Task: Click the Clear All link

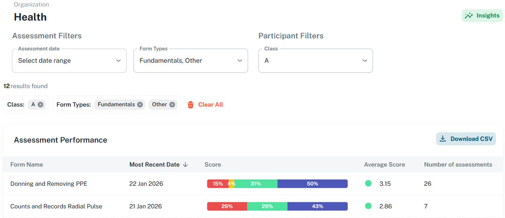Action: [210, 105]
